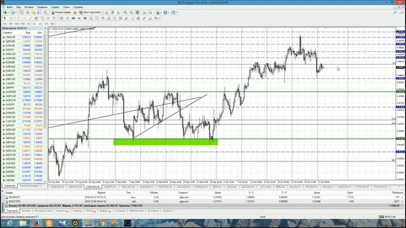Switch chart to line chart
The image size is (406, 228).
(x=119, y=13)
